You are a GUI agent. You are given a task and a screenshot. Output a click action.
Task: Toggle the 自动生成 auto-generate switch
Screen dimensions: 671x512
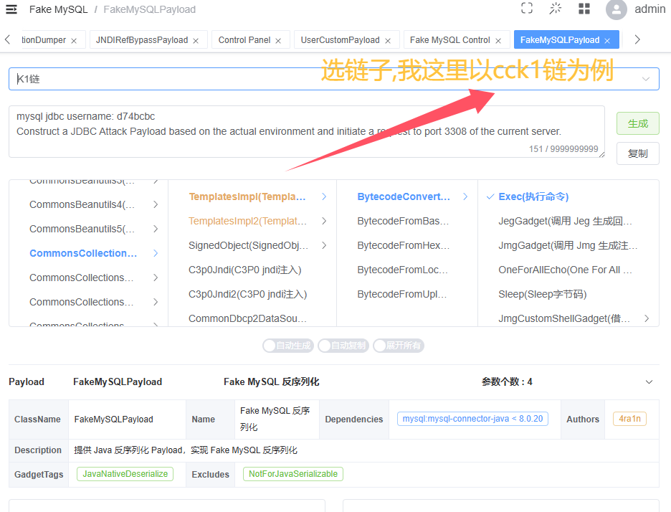pyautogui.click(x=288, y=346)
